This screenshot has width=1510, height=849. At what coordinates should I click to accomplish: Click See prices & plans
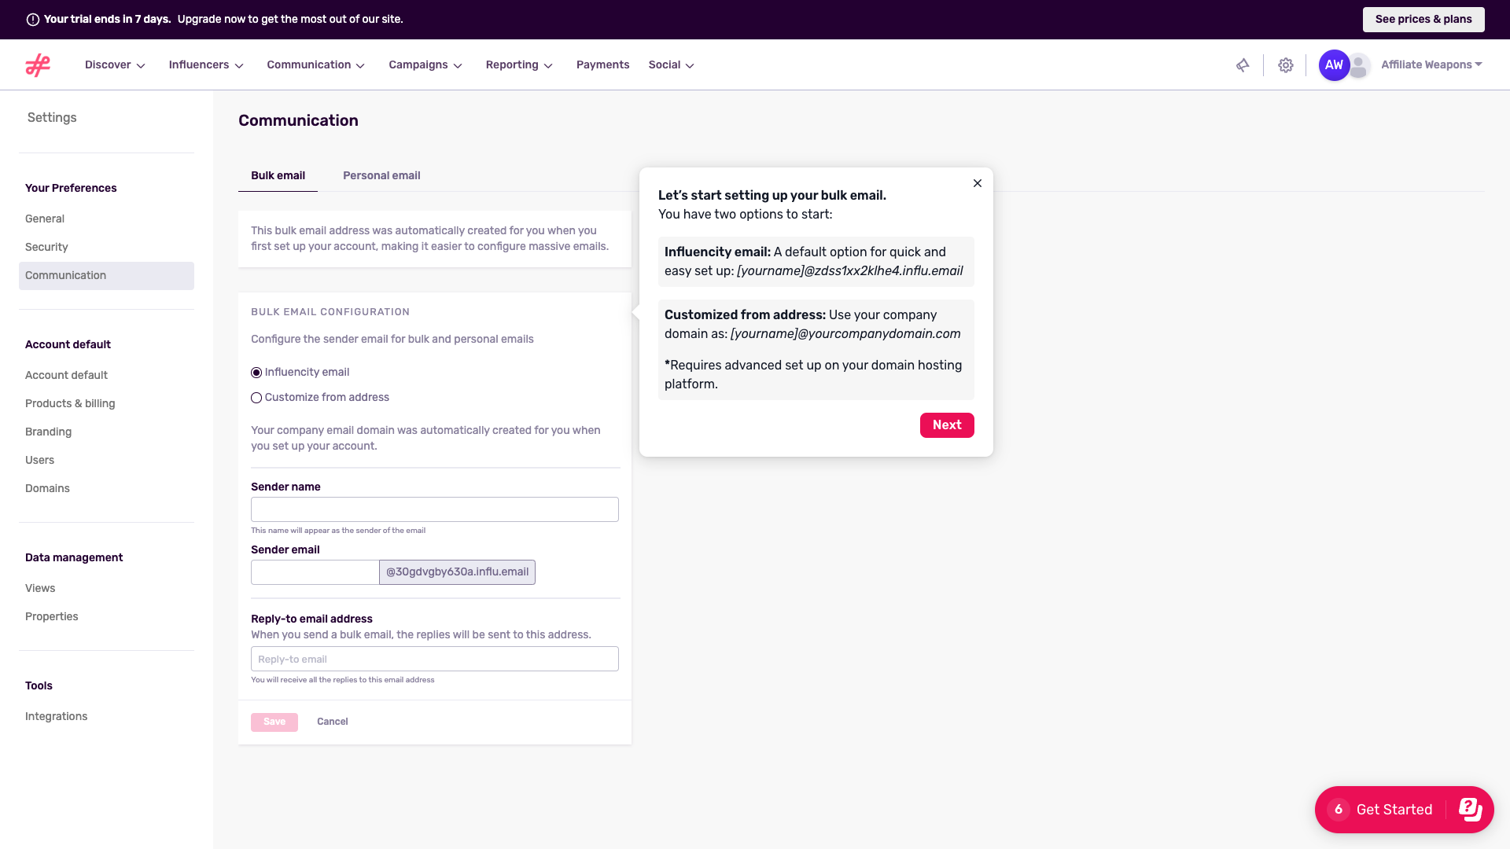[1423, 19]
